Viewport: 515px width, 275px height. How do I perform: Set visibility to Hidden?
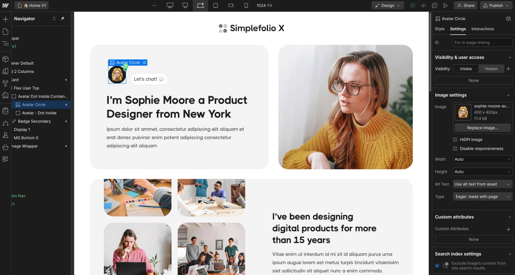tap(491, 69)
